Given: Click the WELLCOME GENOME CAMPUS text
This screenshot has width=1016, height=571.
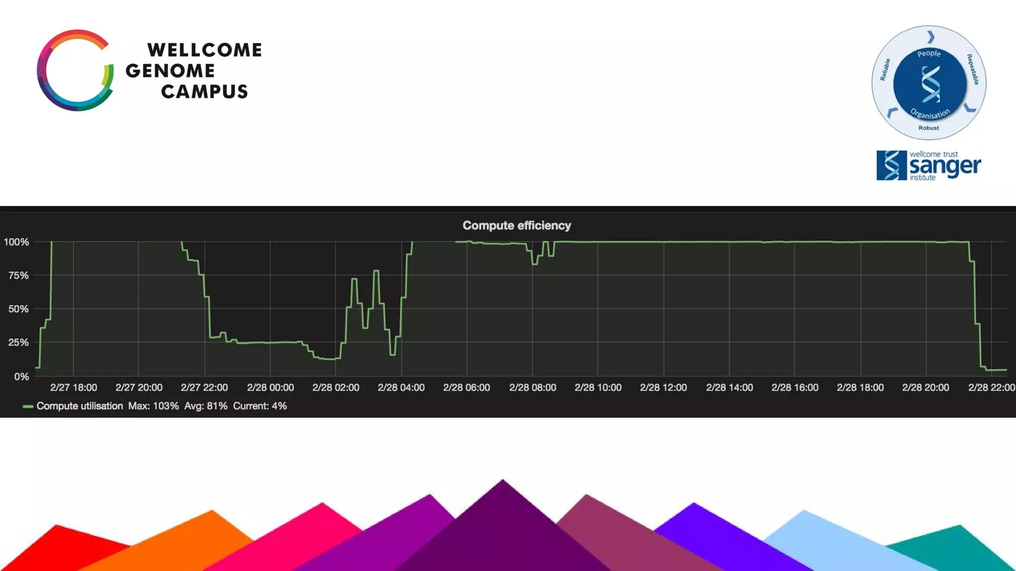Looking at the screenshot, I should click(193, 70).
